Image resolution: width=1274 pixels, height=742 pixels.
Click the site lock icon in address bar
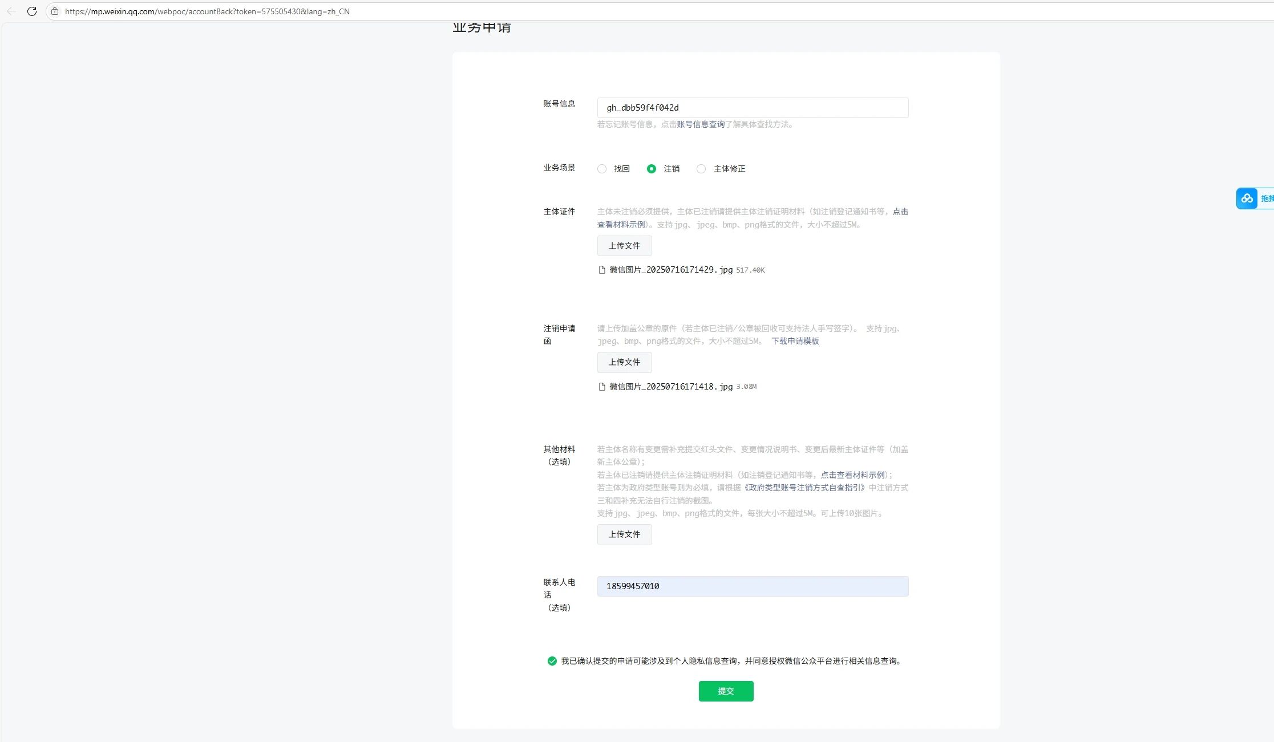tap(55, 11)
